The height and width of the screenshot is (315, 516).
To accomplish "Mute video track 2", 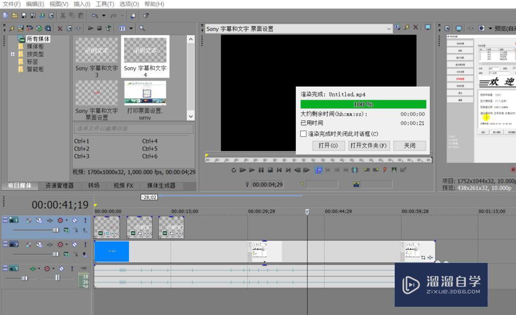I will point(75,245).
